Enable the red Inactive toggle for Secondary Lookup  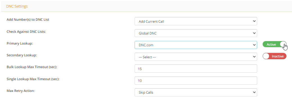pos(275,56)
